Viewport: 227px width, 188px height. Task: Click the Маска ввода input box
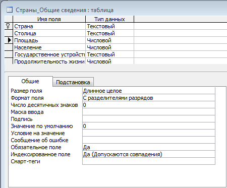tap(149, 112)
